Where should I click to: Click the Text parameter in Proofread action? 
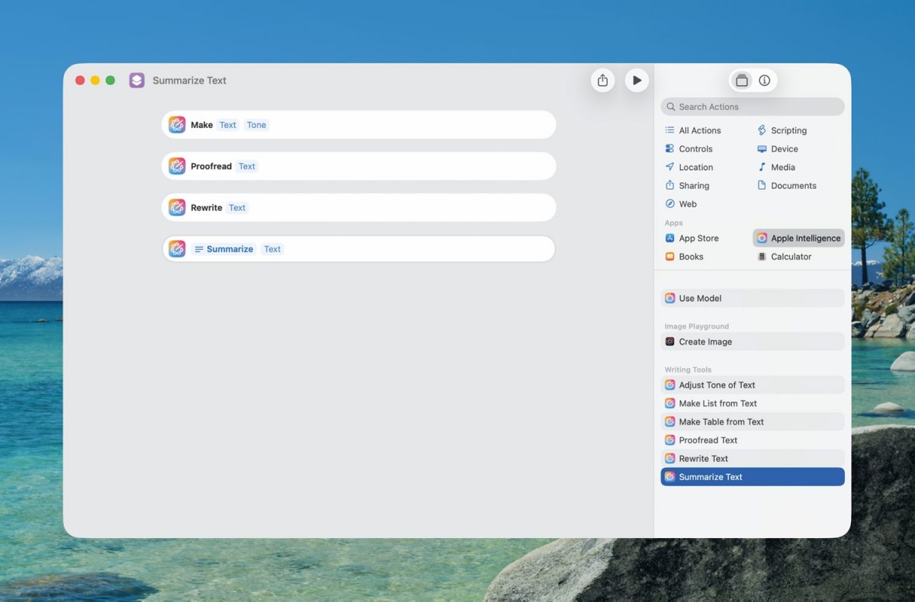[246, 166]
